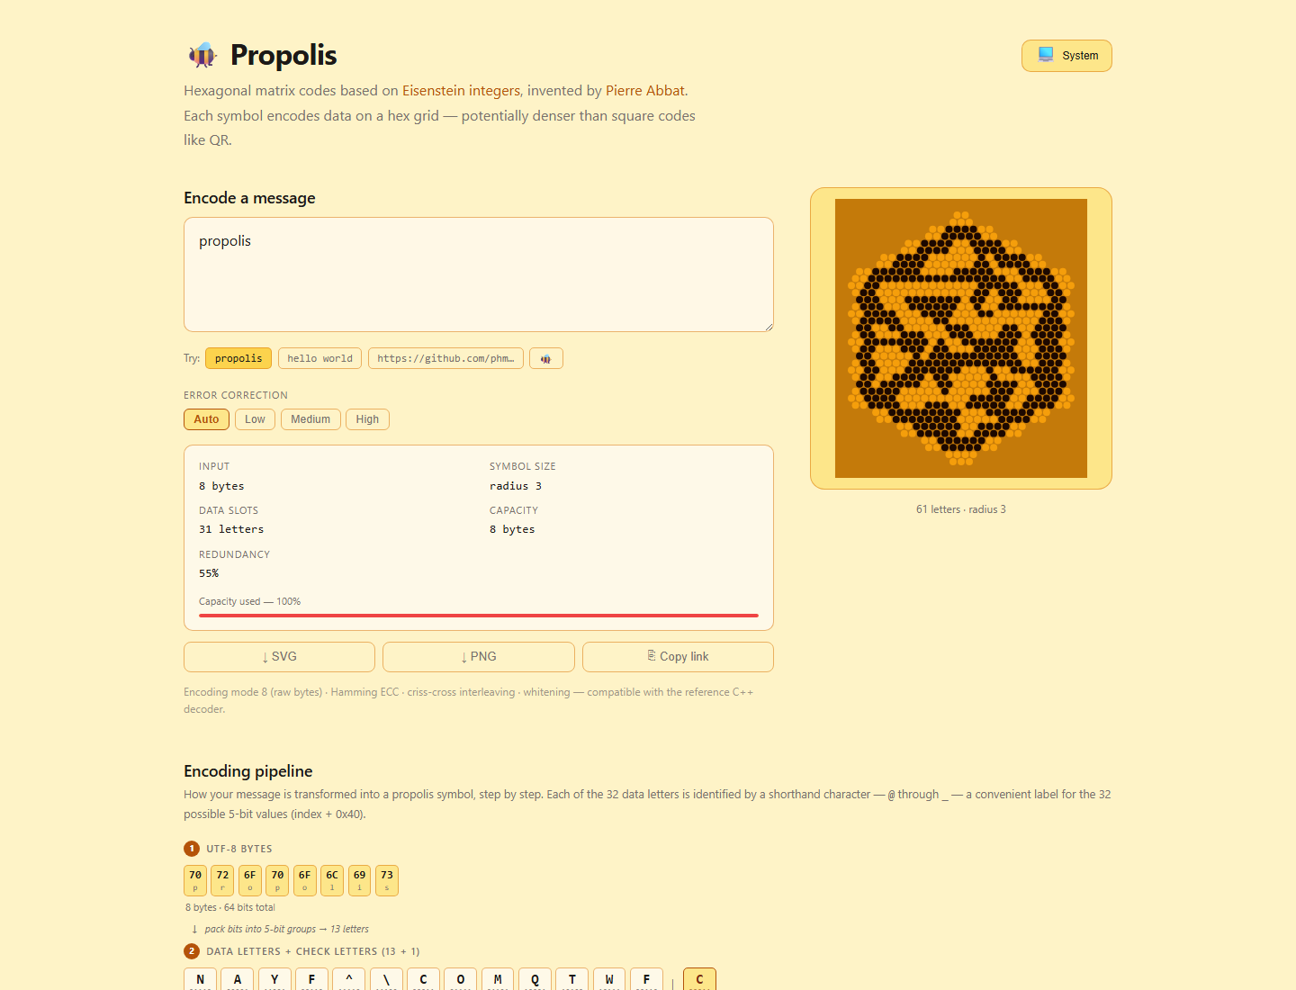Open the Eisenstein integers link
The height and width of the screenshot is (990, 1296).
coord(461,90)
